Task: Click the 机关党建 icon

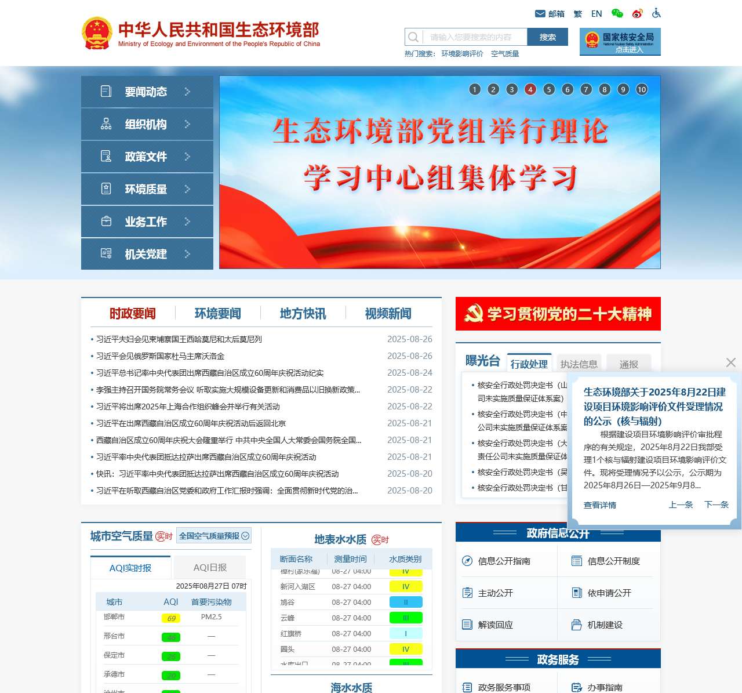Action: pos(106,253)
